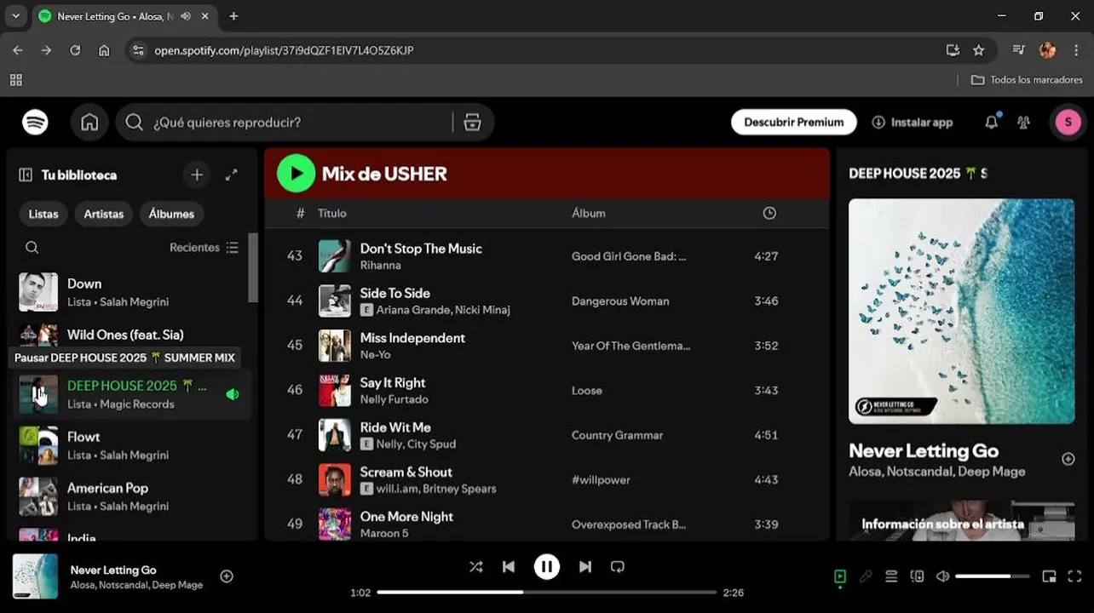
Task: Open the play queue
Action: pyautogui.click(x=891, y=576)
